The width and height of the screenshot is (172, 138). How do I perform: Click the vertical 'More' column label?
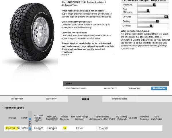click(30, 124)
